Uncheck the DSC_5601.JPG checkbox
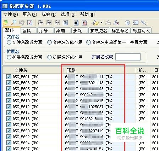 [9, 77]
